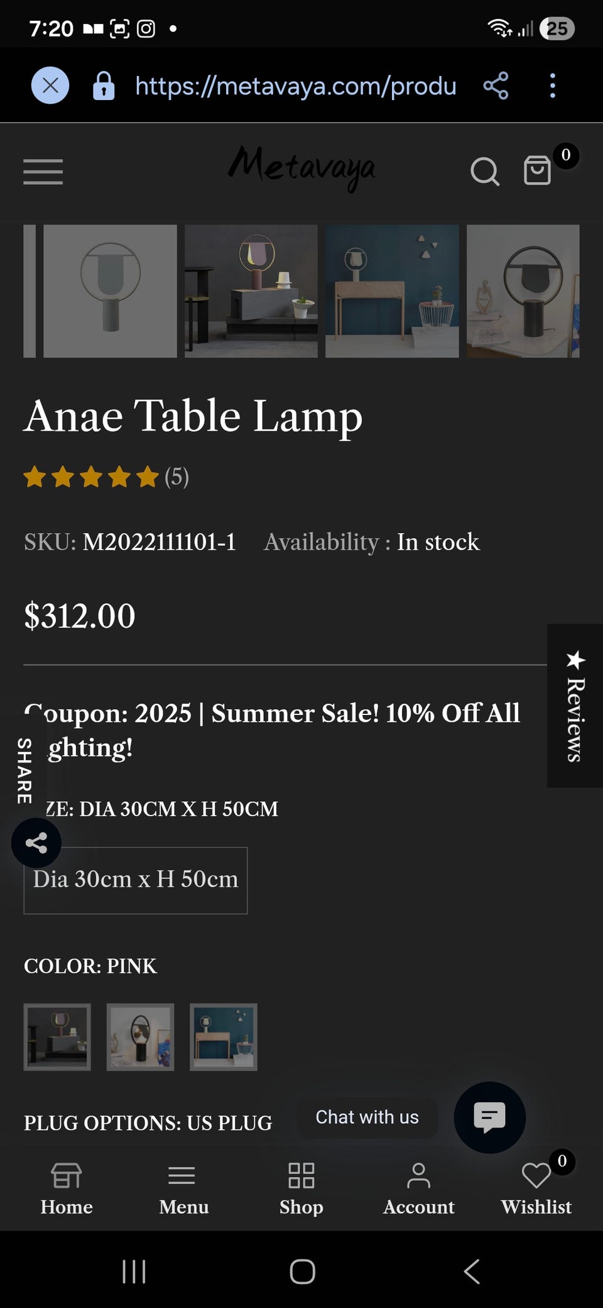Tap the five-star rating reviews link
The width and height of the screenshot is (603, 1308).
click(106, 477)
